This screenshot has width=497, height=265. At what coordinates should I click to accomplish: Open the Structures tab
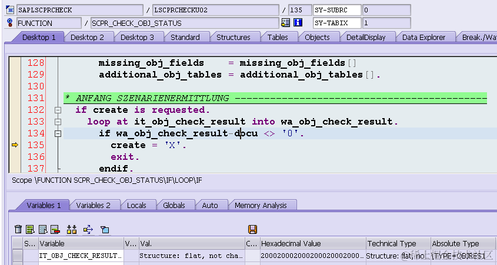(x=234, y=38)
